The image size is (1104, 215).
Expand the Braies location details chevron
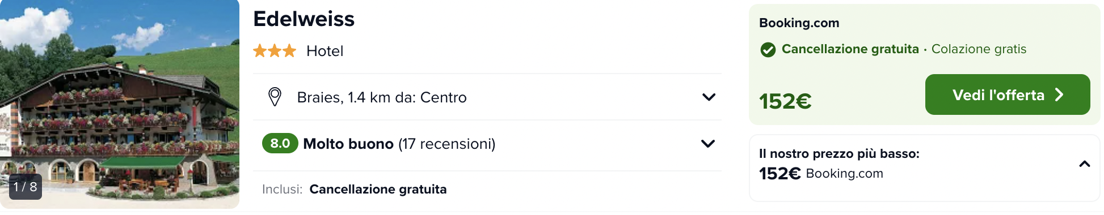709,97
